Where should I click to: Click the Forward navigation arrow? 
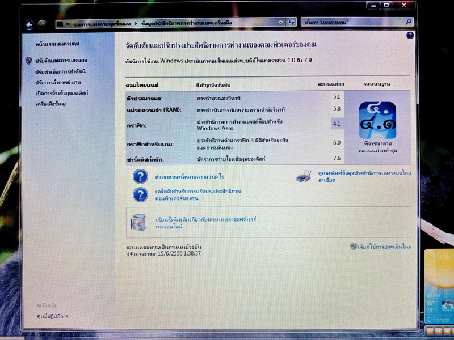[x=42, y=24]
